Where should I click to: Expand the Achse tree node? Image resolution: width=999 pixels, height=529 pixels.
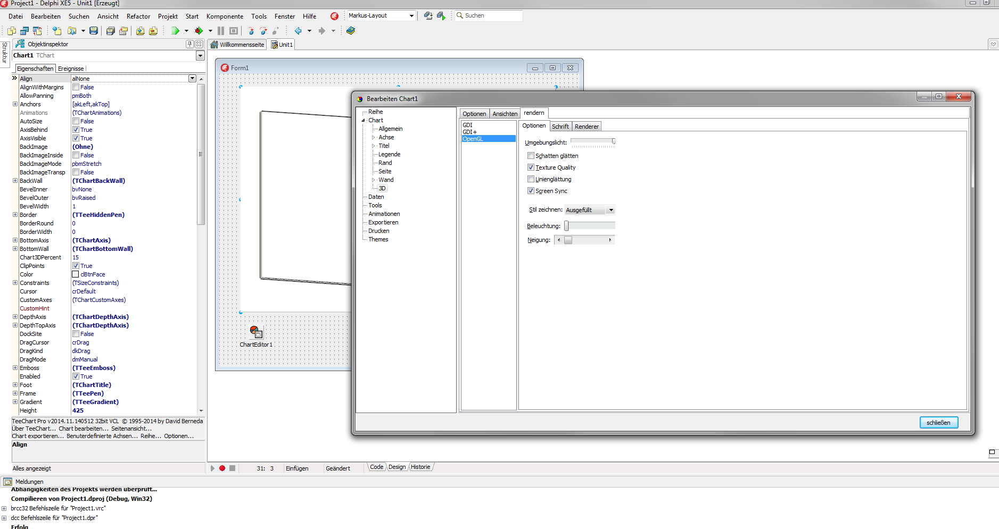tap(373, 137)
